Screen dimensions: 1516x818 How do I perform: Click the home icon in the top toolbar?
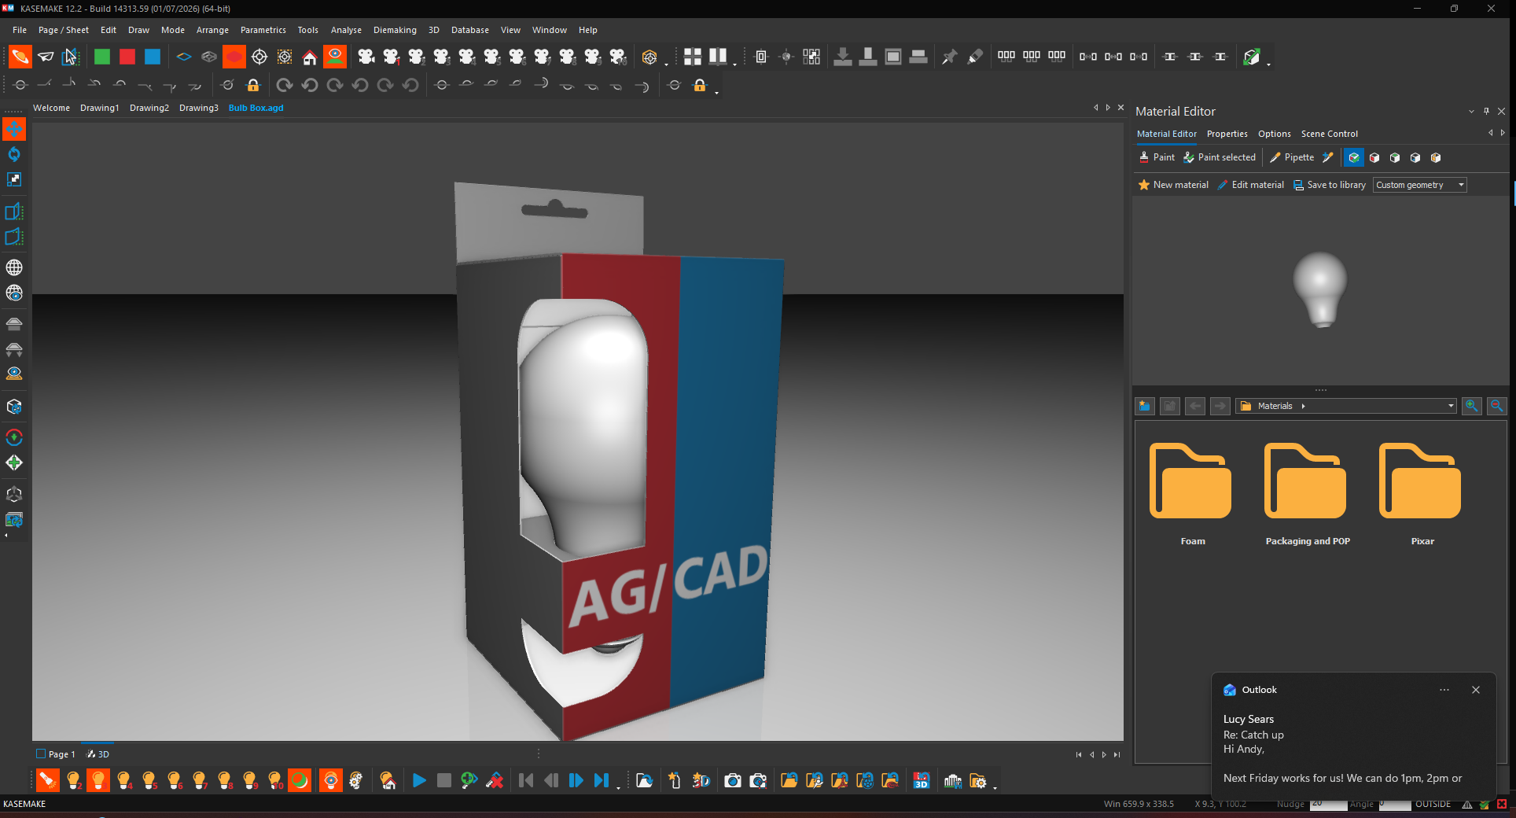coord(310,57)
